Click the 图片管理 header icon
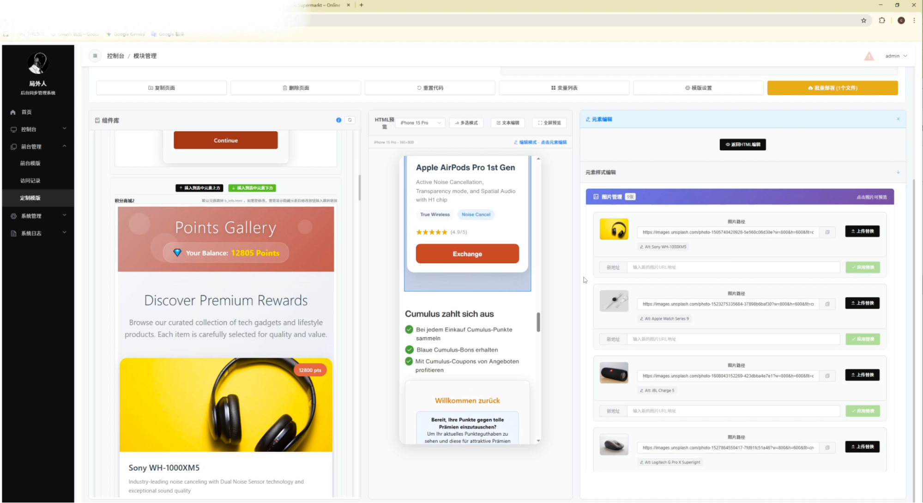 [596, 197]
